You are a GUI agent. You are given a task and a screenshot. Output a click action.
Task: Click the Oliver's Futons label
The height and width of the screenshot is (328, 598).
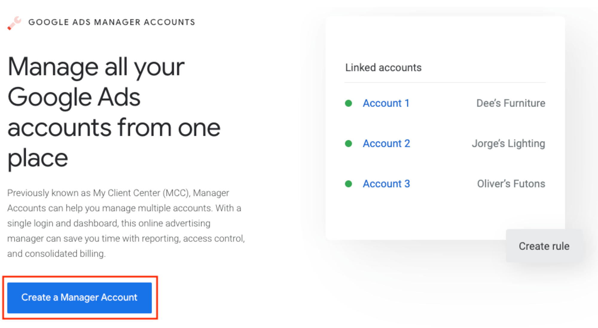pyautogui.click(x=511, y=184)
